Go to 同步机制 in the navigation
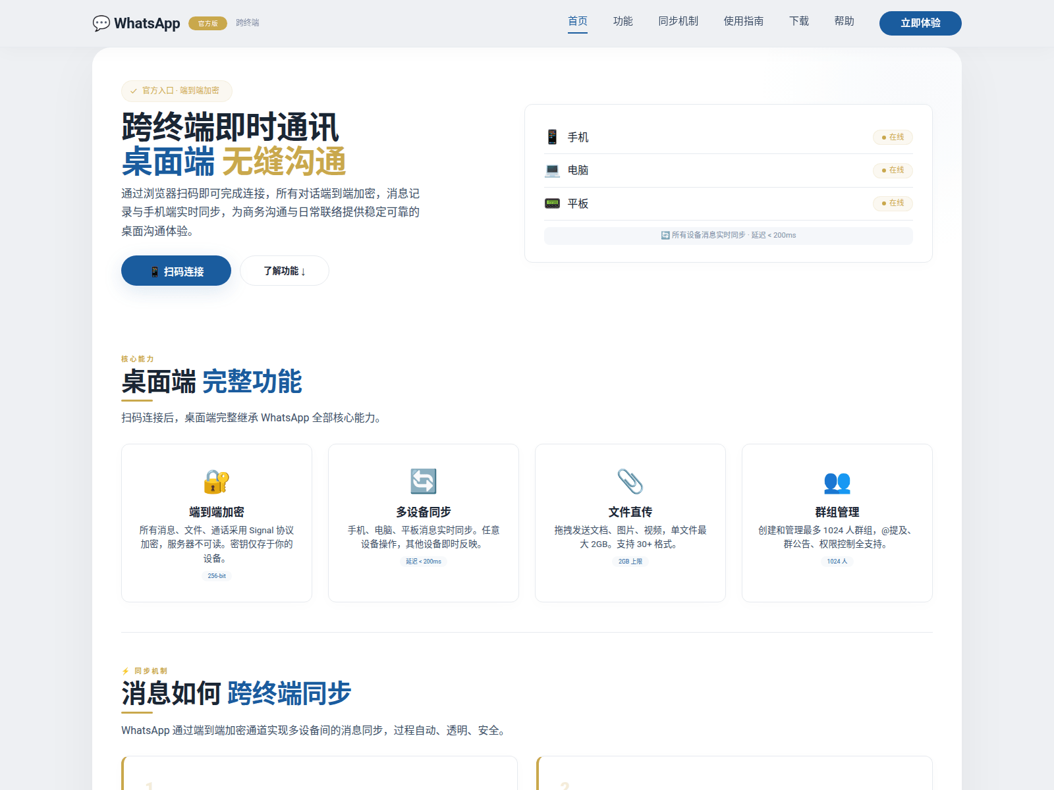 (x=679, y=21)
